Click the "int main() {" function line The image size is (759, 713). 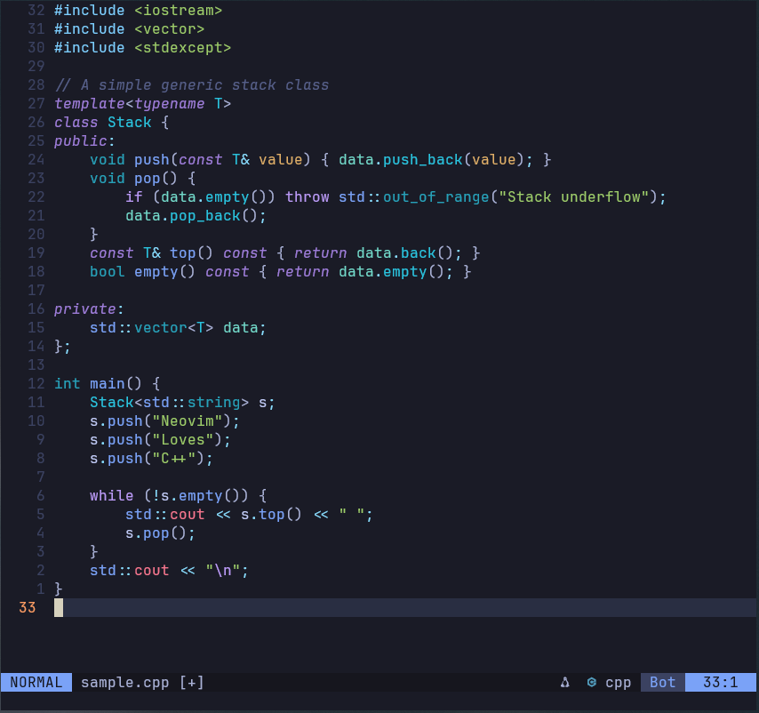point(107,384)
